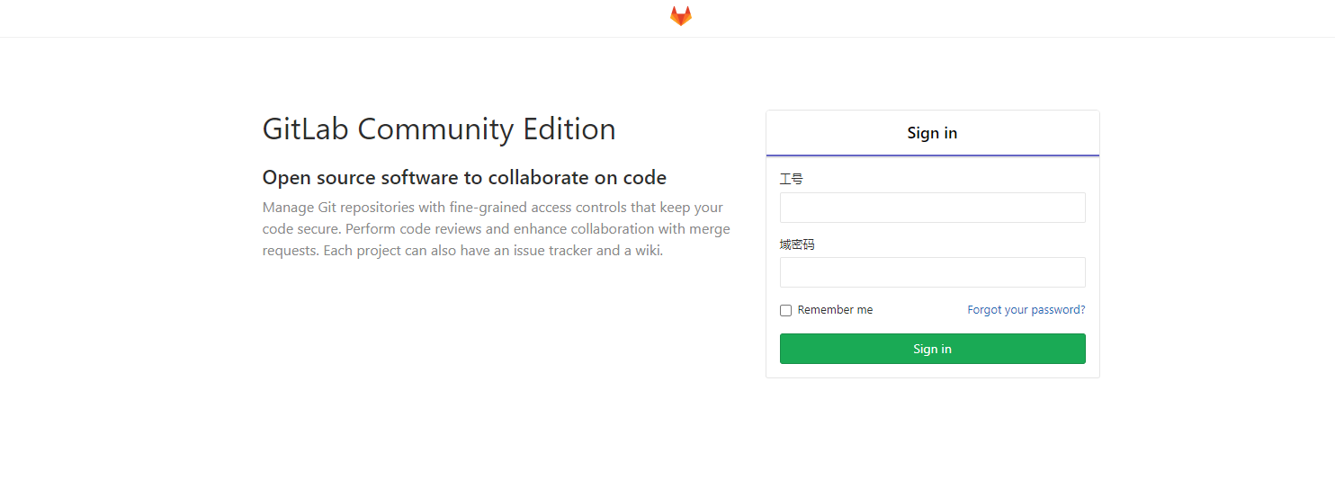The width and height of the screenshot is (1335, 488).
Task: Open the Forgot your password link
Action: tap(1026, 310)
